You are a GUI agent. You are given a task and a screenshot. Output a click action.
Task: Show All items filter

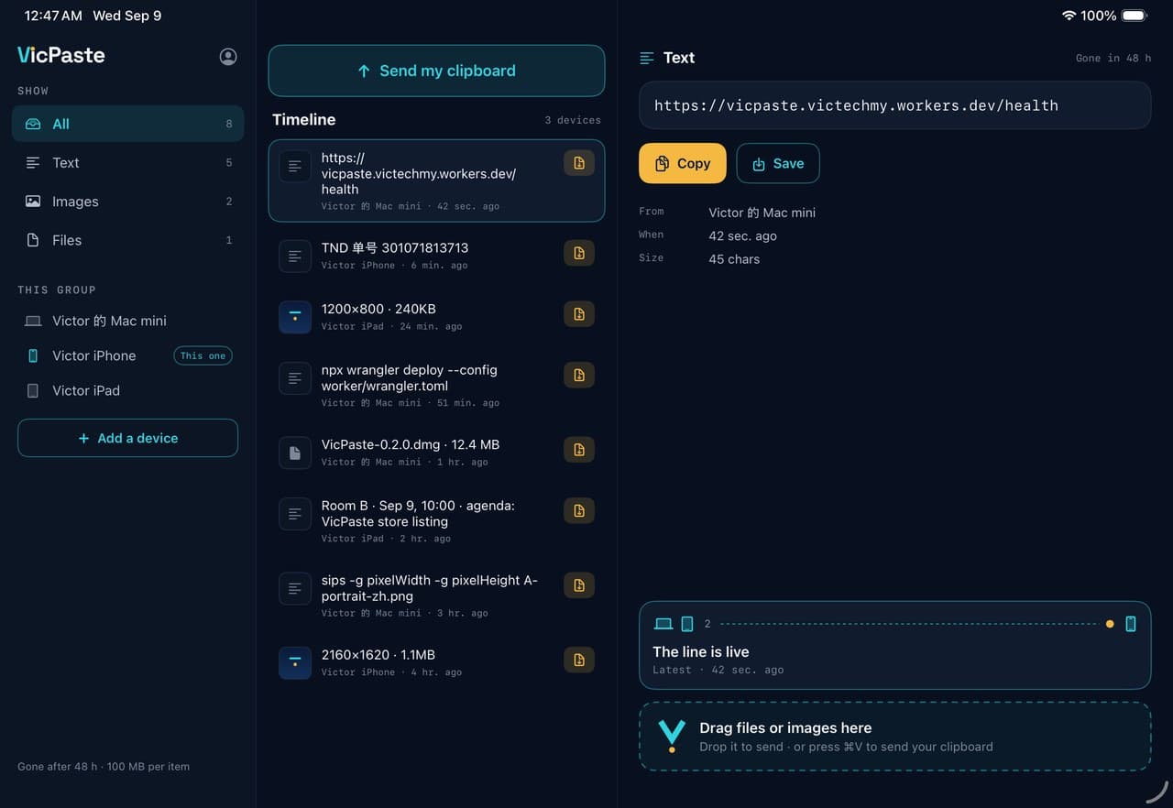point(128,124)
